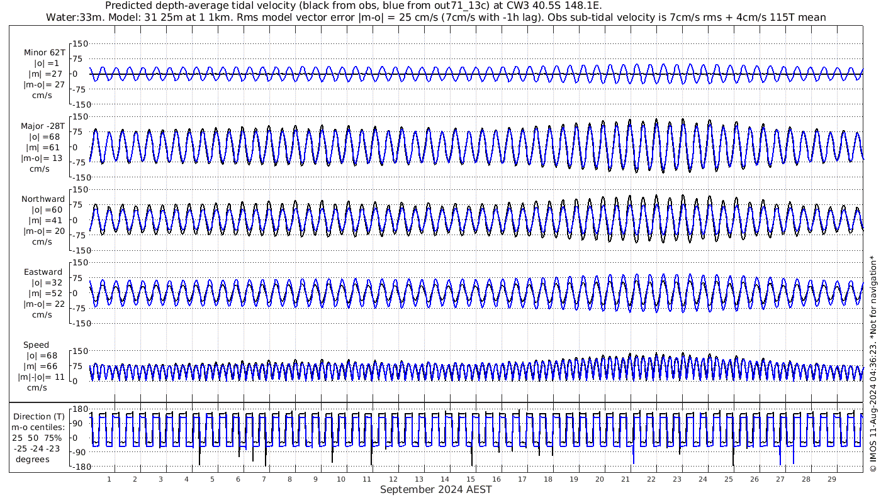Click "|m-o|= 27" beside the Minor plot
This screenshot has height=503, width=881.
click(44, 85)
